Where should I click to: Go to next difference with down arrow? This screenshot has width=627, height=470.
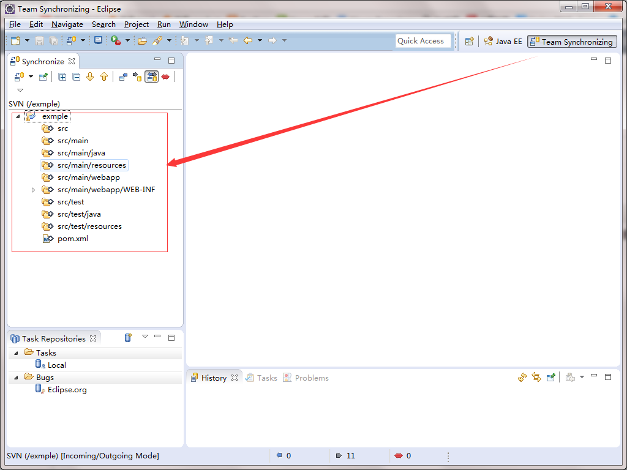point(90,76)
